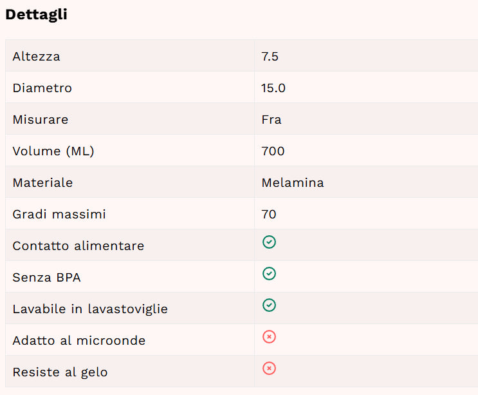The image size is (478, 395).
Task: Click the red cross icon for Resiste al gelo
Action: (x=269, y=368)
